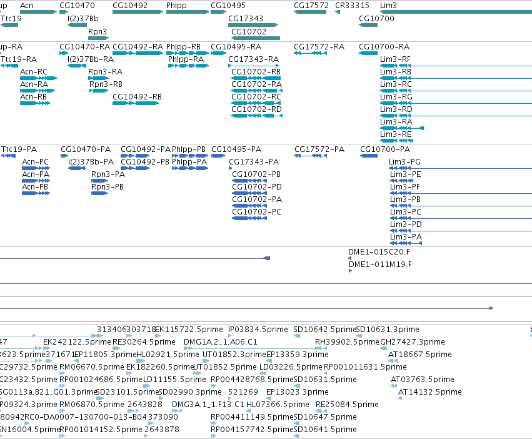
Task: Click the CG10492 gene label
Action: pyautogui.click(x=130, y=6)
